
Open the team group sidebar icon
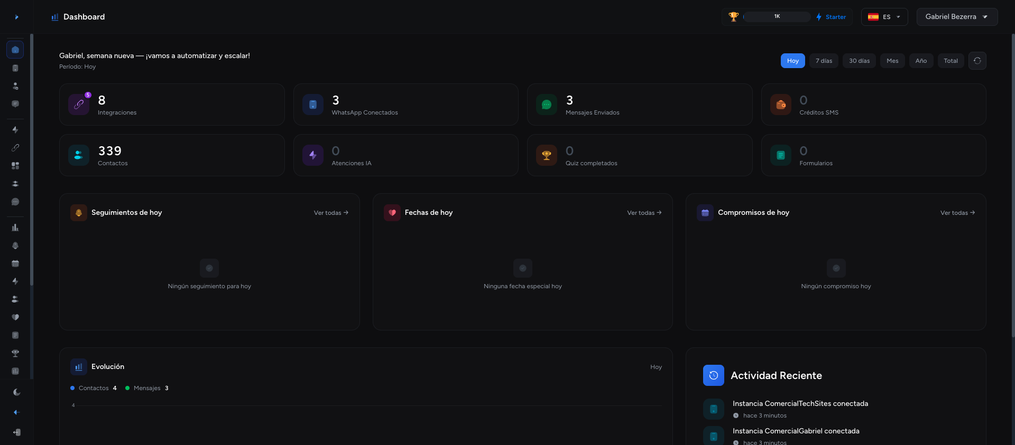pyautogui.click(x=15, y=184)
